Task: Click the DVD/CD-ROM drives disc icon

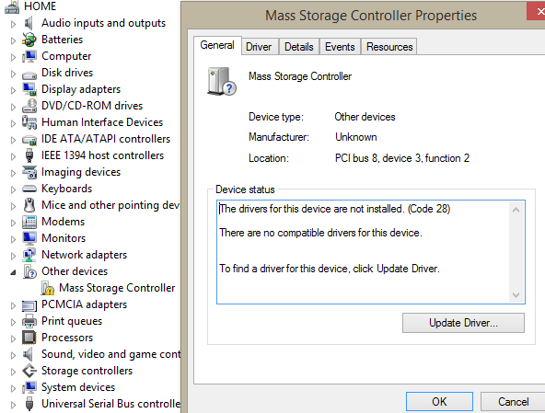Action: point(29,106)
